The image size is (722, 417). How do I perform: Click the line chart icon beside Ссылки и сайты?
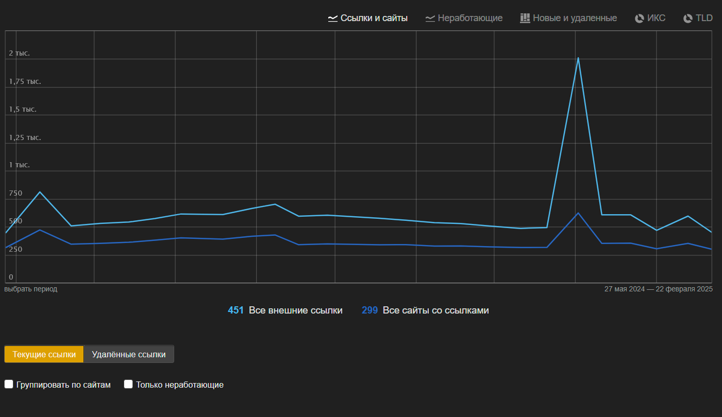(x=332, y=19)
